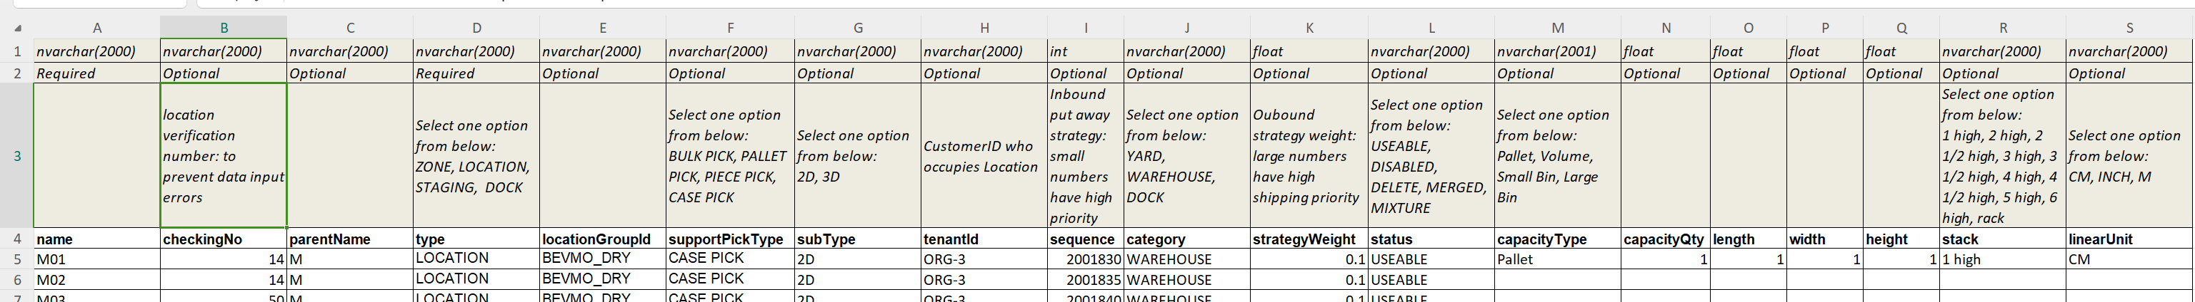Select column M header
Viewport: 2195px width, 302px height.
1556,28
